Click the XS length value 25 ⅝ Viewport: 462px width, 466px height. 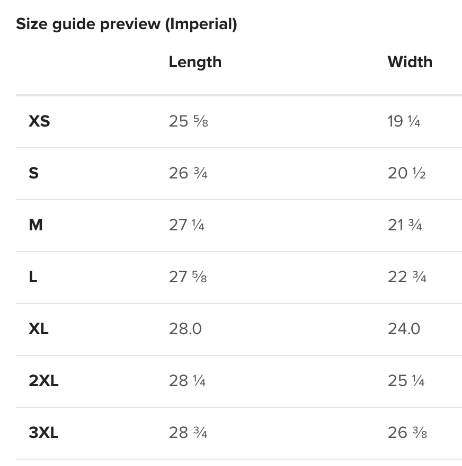point(189,121)
